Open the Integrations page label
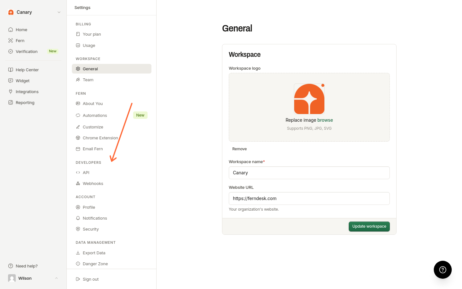Image resolution: width=462 pixels, height=289 pixels. [27, 92]
